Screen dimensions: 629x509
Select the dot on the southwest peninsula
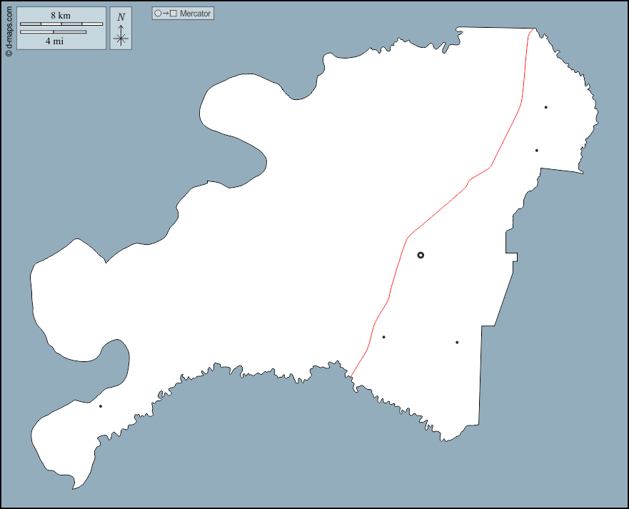click(101, 406)
